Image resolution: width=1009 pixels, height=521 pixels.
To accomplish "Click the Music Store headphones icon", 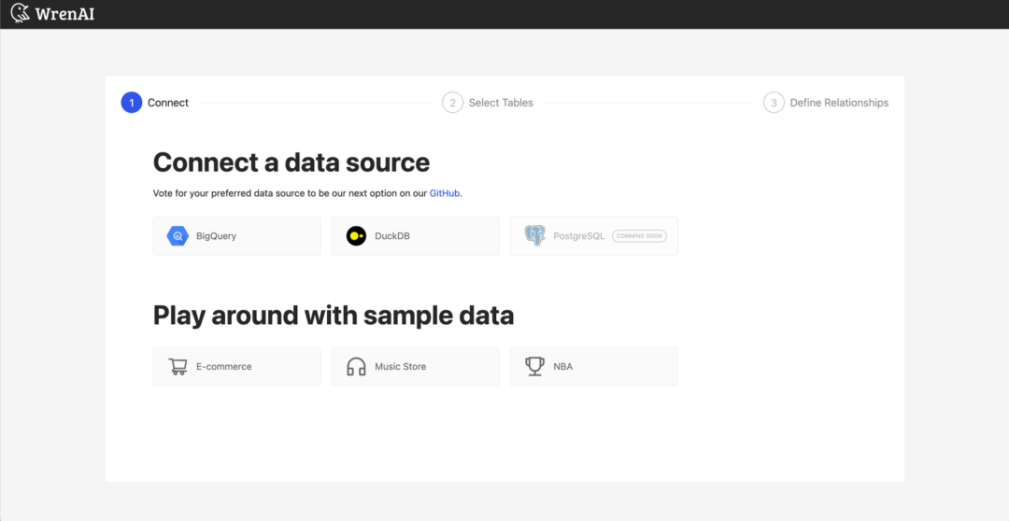I will [356, 367].
